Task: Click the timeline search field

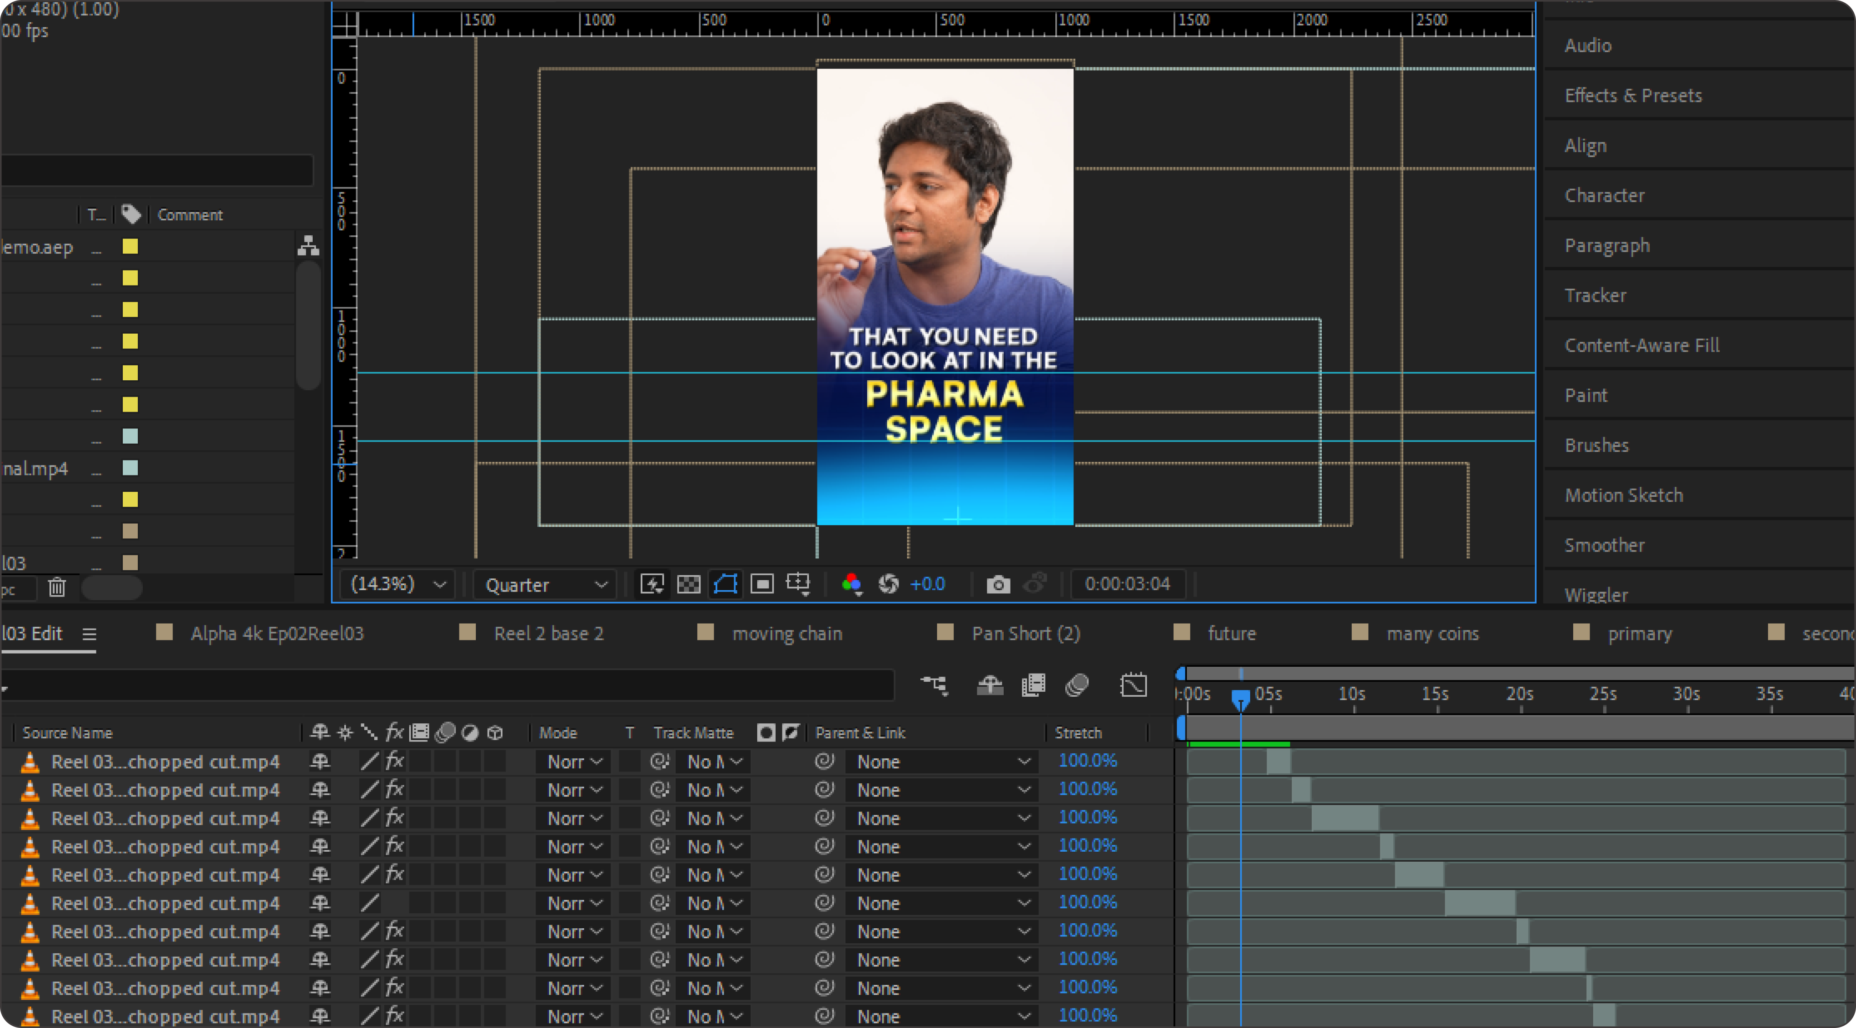Action: (447, 685)
